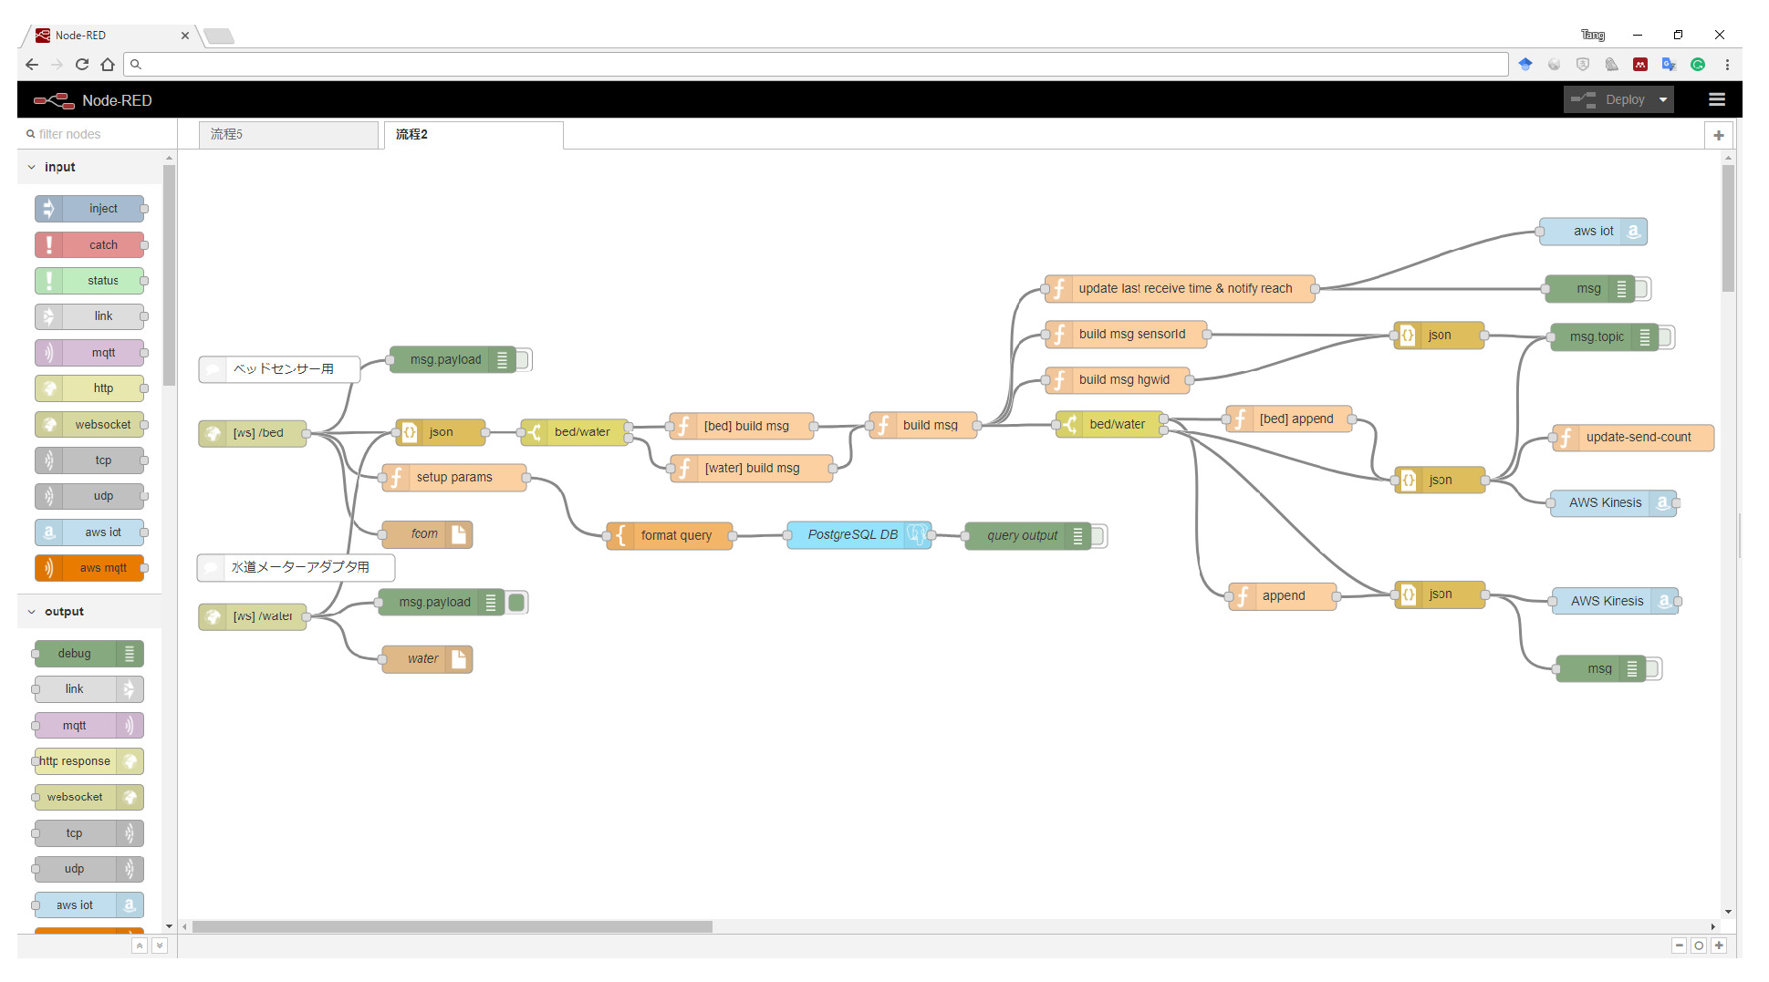1769x982 pixels.
Task: Click the browser home icon
Action: coord(108,65)
